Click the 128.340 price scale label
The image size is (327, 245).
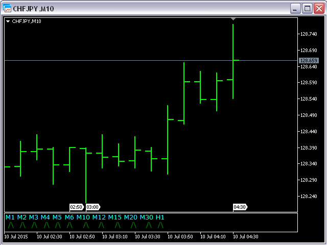[309, 164]
